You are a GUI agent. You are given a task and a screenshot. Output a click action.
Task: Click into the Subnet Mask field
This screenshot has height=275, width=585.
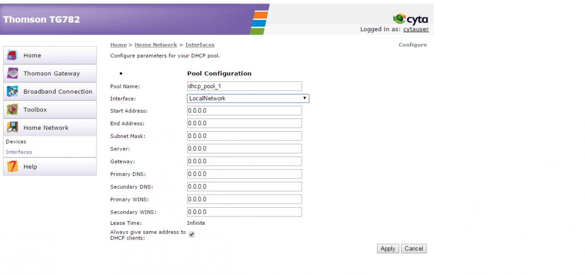pos(244,136)
